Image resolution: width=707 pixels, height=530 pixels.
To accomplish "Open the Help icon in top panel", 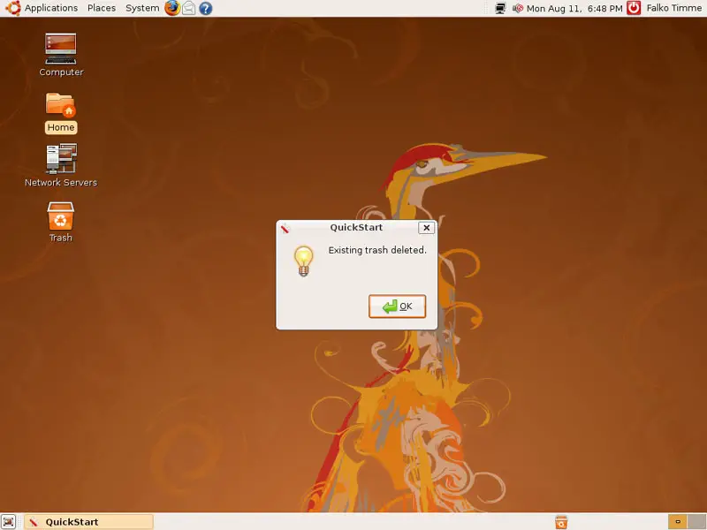I will pyautogui.click(x=206, y=8).
